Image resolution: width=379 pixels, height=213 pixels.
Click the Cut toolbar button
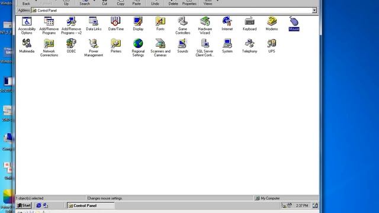(x=104, y=2)
